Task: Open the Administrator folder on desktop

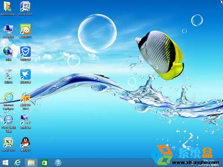Action: pyautogui.click(x=8, y=7)
